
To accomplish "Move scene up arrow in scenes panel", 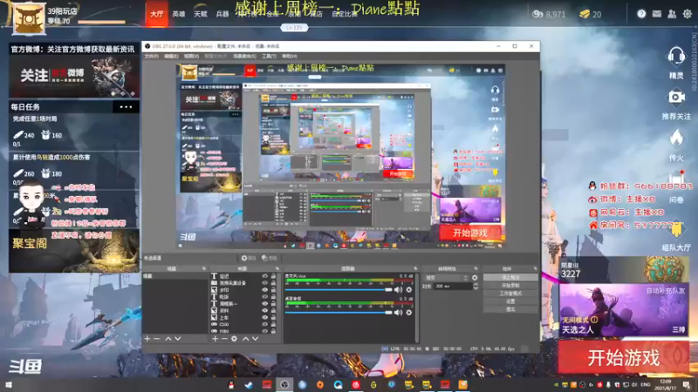I will click(168, 339).
